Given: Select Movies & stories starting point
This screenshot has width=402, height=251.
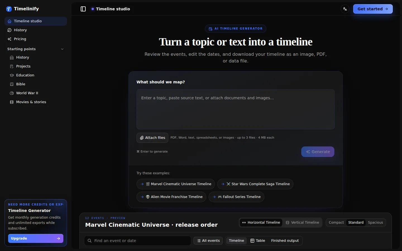Looking at the screenshot, I should tap(37, 102).
